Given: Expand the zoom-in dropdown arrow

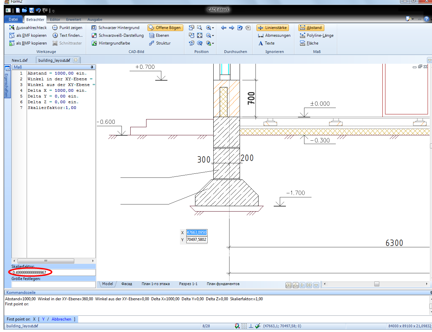Looking at the screenshot, I should click(213, 28).
